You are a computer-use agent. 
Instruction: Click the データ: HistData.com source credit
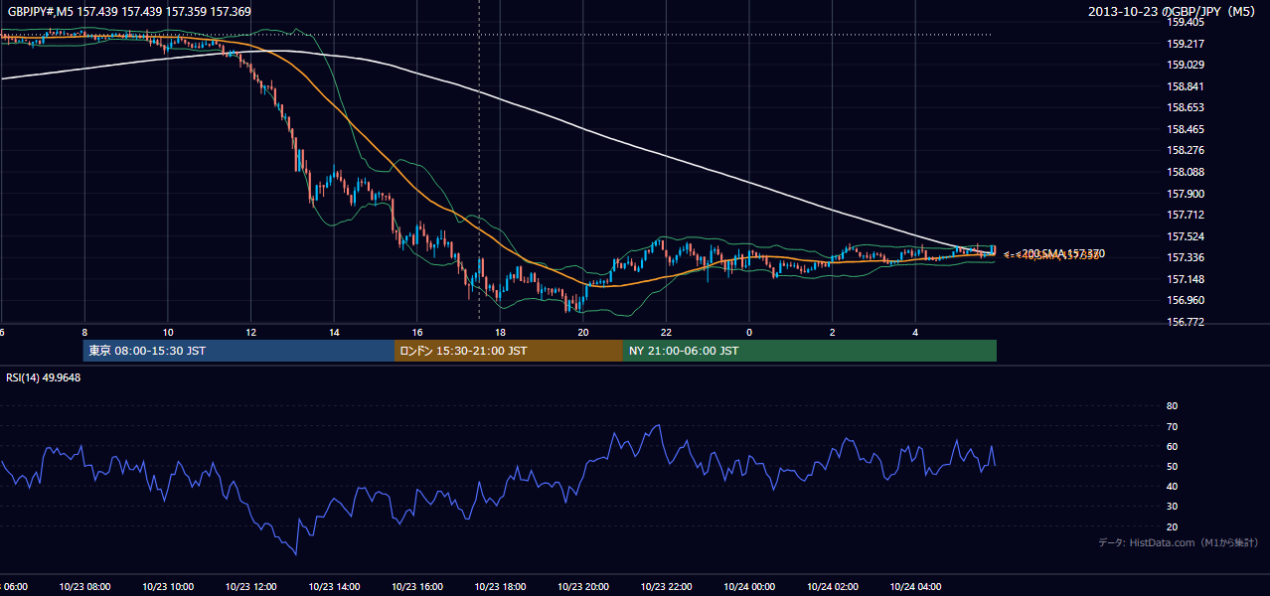[1179, 542]
